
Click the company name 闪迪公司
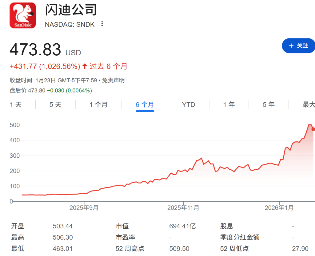[71, 10]
